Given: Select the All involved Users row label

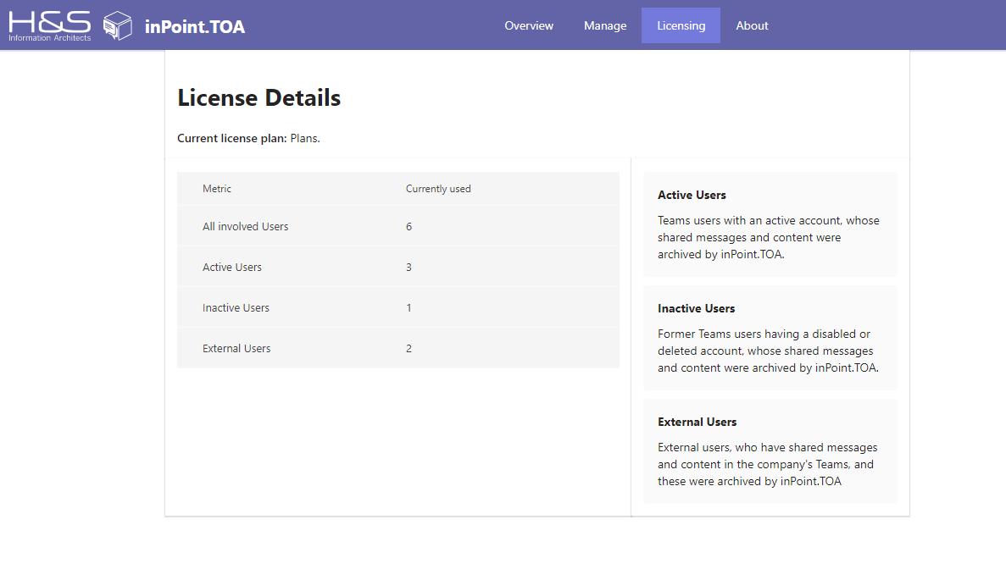Looking at the screenshot, I should (x=246, y=226).
